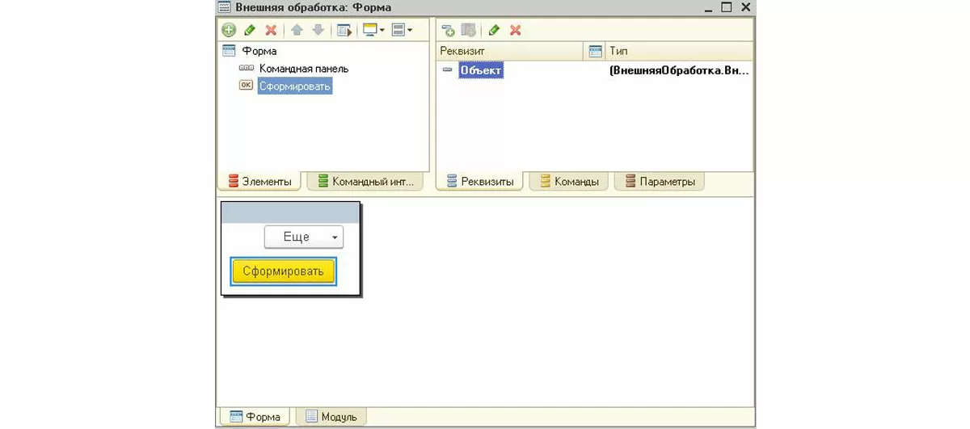The image size is (970, 429).
Task: Open the form layout view dropdown
Action: coord(402,30)
